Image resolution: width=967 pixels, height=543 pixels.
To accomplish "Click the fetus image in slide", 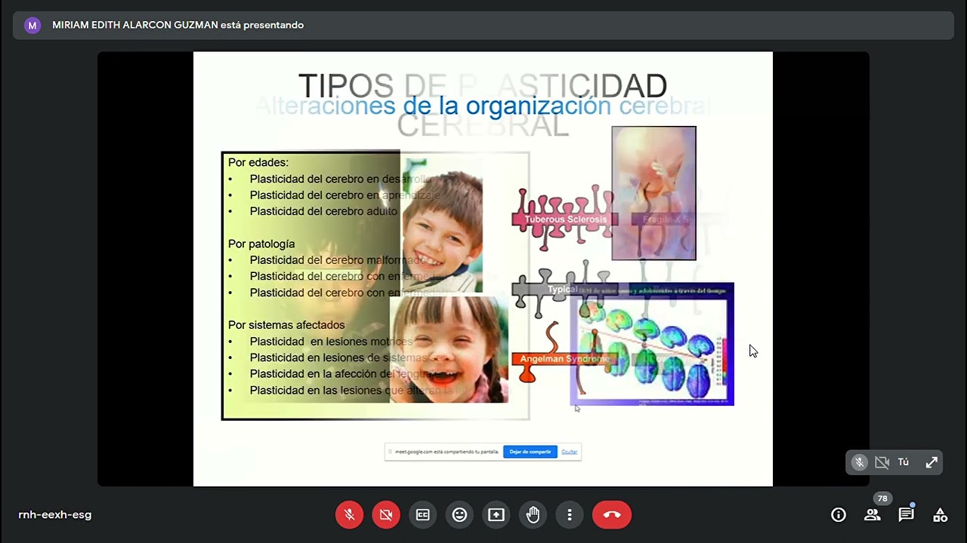I will (653, 193).
